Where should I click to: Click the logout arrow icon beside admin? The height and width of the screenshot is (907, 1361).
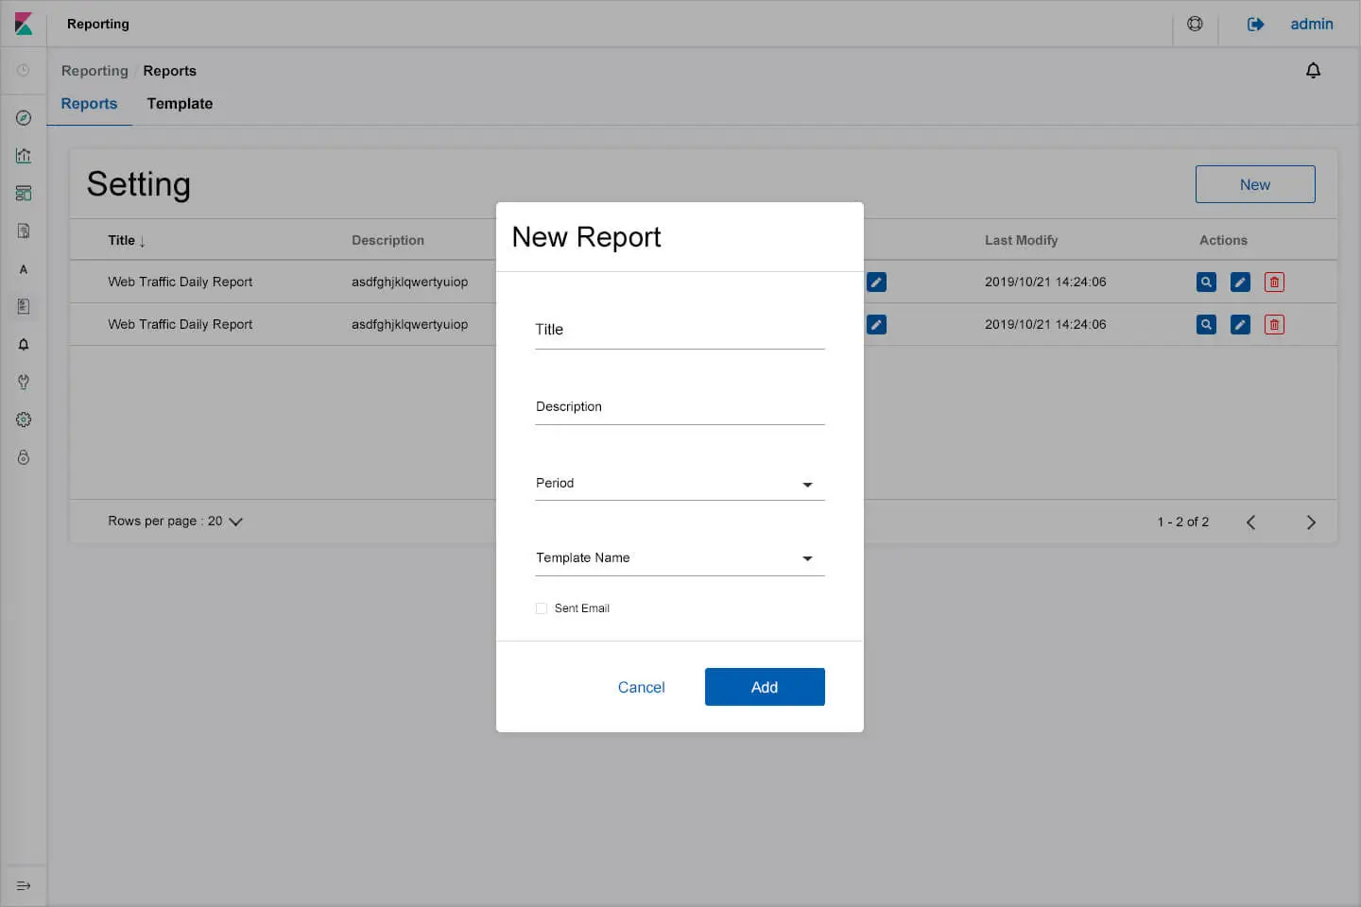point(1255,25)
